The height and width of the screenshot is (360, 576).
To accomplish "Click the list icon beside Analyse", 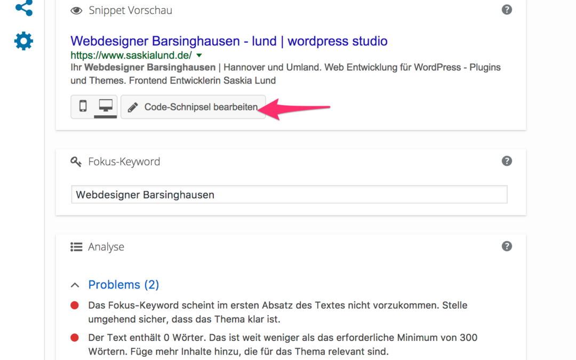I will 76,247.
